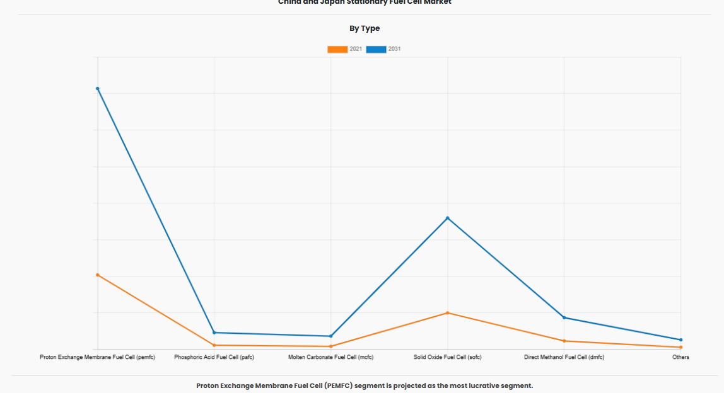Click the orange 2021 legend color swatch

[x=337, y=49]
